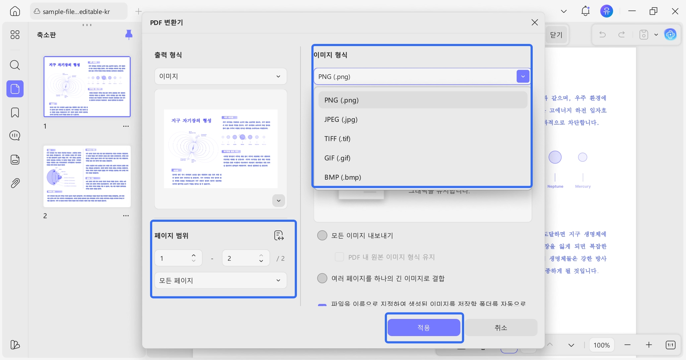Click the start page field showing 1
The image size is (686, 360).
tap(178, 258)
